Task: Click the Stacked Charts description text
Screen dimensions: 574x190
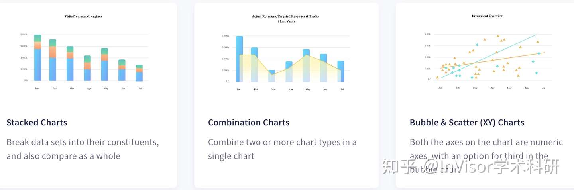Action: (83, 149)
